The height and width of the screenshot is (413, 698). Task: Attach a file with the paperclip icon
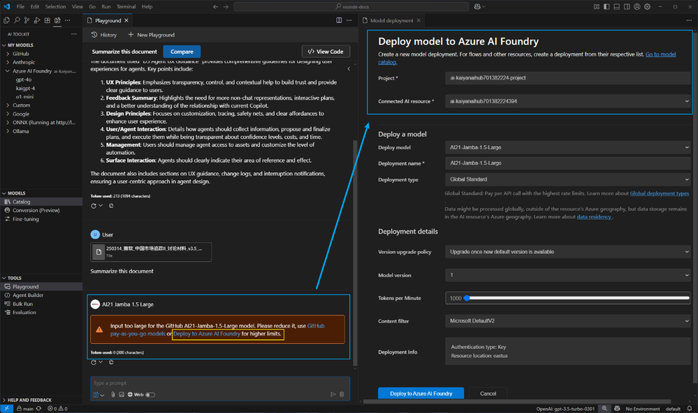pos(113,394)
